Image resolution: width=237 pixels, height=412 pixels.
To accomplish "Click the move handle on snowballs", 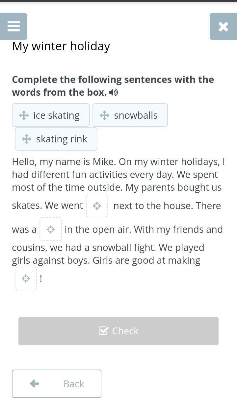I will (105, 115).
